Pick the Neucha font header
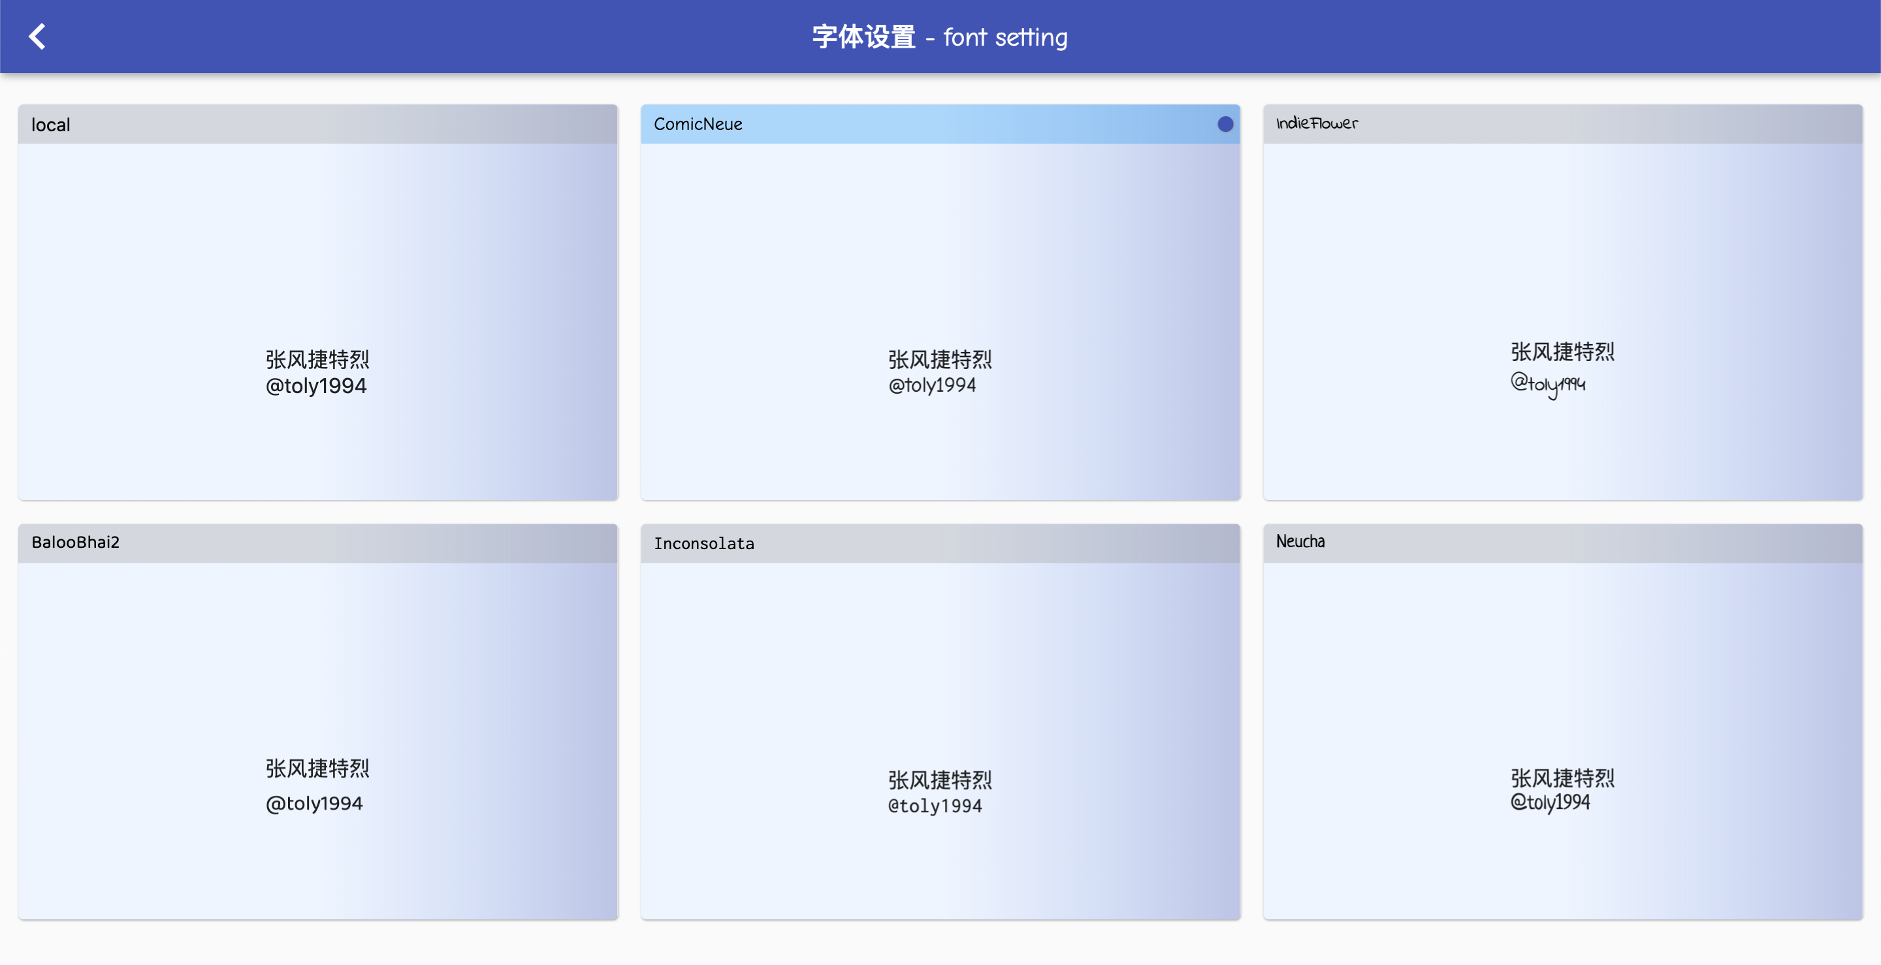1881x965 pixels. 1562,543
